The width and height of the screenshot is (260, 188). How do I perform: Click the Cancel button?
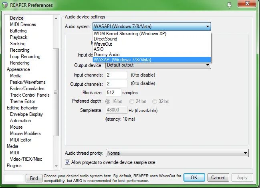218,178
